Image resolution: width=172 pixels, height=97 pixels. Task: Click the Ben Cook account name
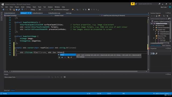point(164,7)
